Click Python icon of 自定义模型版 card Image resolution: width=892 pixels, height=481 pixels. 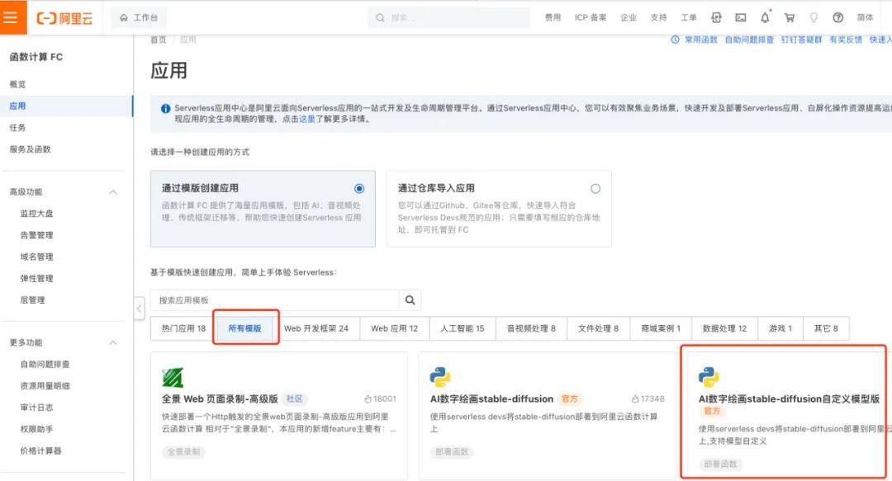[709, 377]
